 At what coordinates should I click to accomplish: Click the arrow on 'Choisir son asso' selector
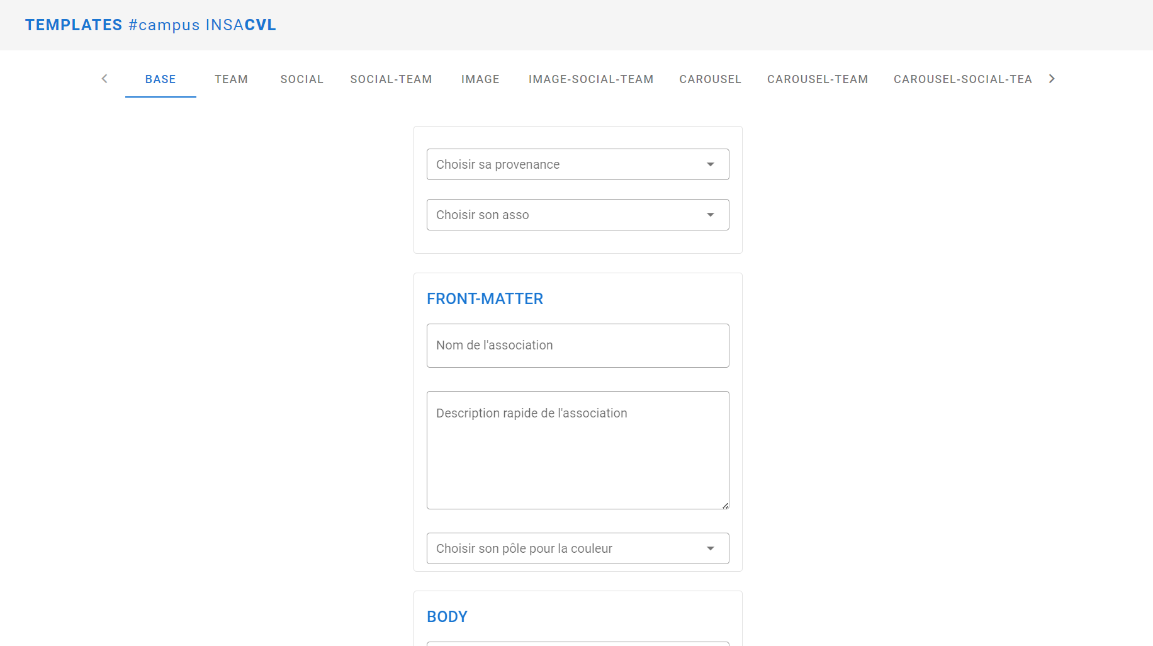tap(710, 214)
